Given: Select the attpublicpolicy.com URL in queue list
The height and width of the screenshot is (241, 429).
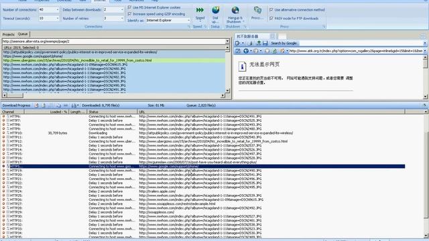Looking at the screenshot, I should pos(114,52).
